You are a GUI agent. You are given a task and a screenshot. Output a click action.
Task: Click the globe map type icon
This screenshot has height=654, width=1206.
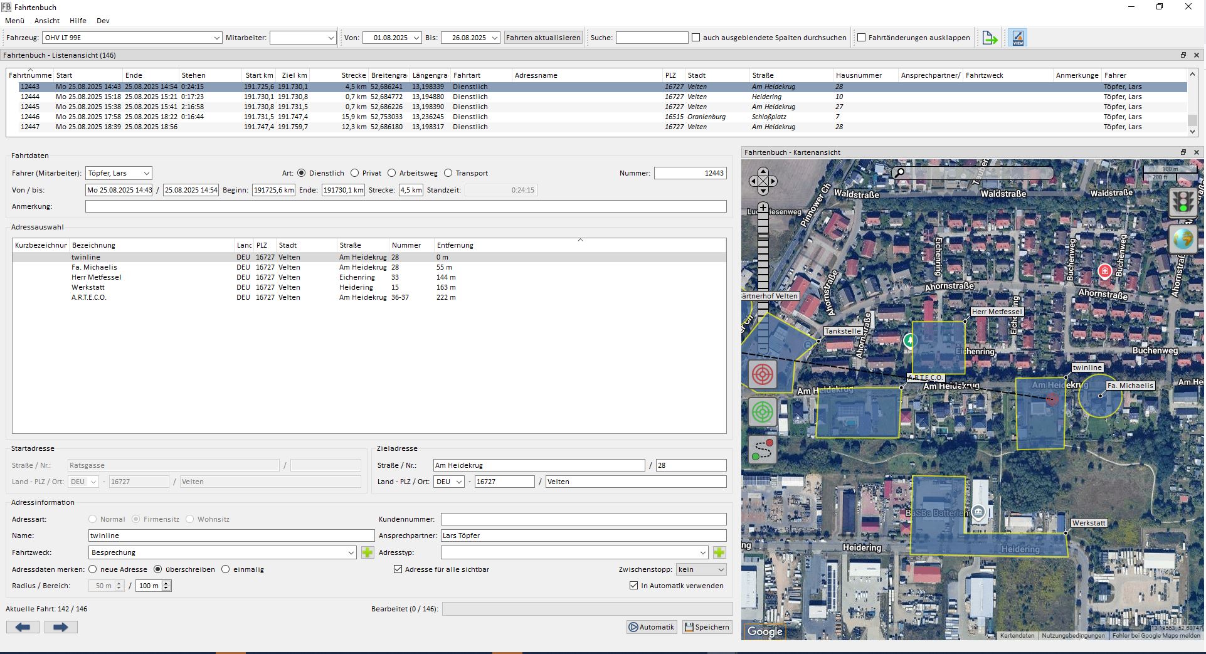1183,239
